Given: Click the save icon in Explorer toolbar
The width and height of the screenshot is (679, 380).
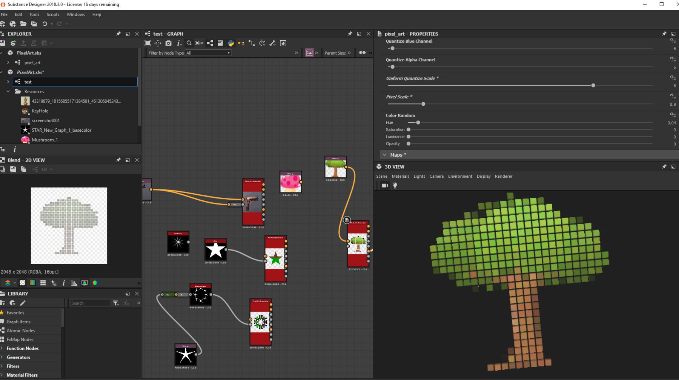Looking at the screenshot, I should tap(3, 43).
